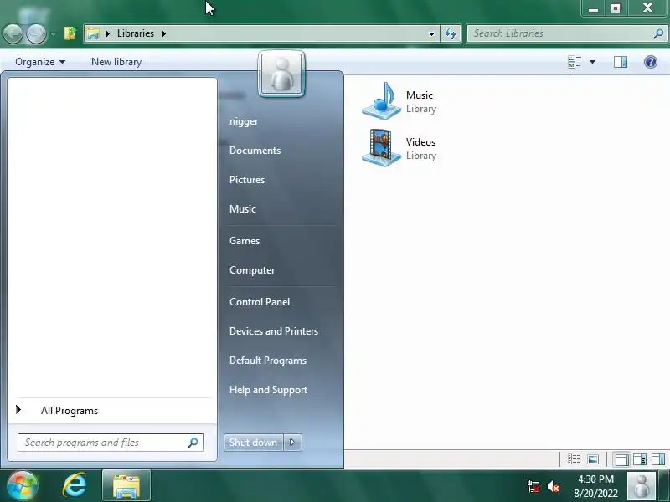Click the Libraries folder icon in address bar
The height and width of the screenshot is (502, 670).
point(93,33)
